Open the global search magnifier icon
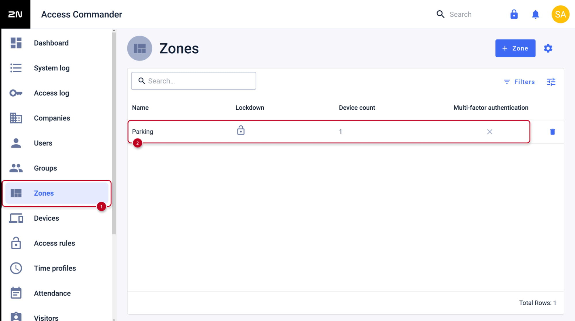Viewport: 575px width, 321px height. click(440, 14)
